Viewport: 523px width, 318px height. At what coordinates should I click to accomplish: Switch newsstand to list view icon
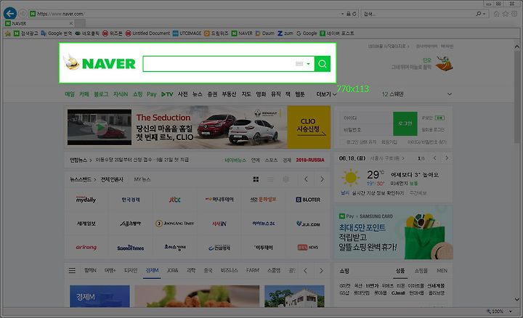tap(270, 179)
